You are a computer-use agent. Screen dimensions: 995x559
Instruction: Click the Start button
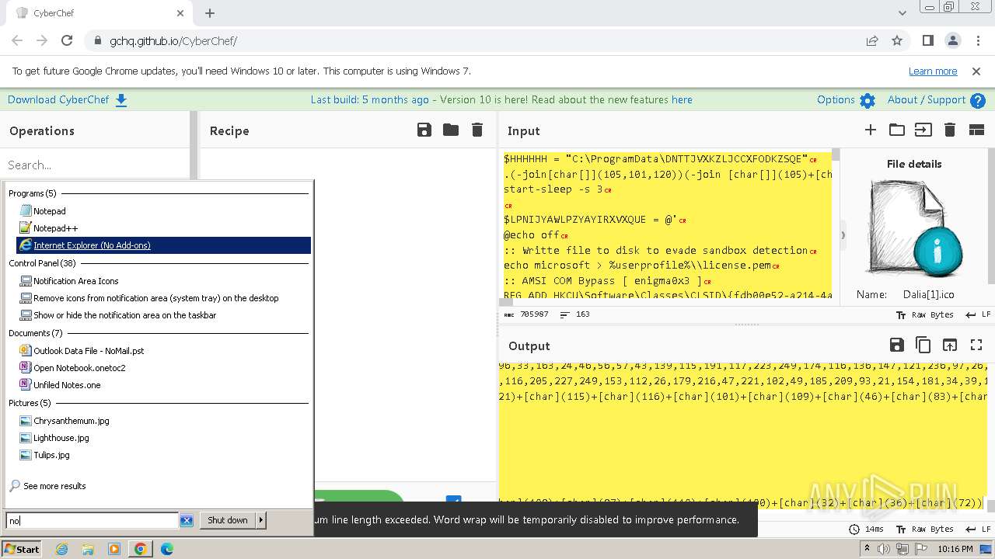22,549
